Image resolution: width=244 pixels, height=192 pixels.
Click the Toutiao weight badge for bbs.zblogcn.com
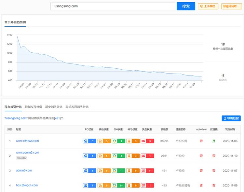[147, 185]
